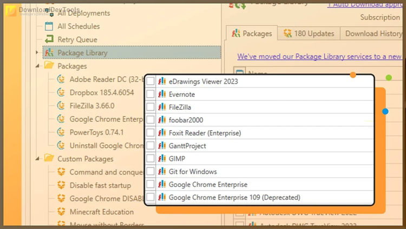Click the Evernote library icon
The width and height of the screenshot is (406, 229).
(x=162, y=94)
